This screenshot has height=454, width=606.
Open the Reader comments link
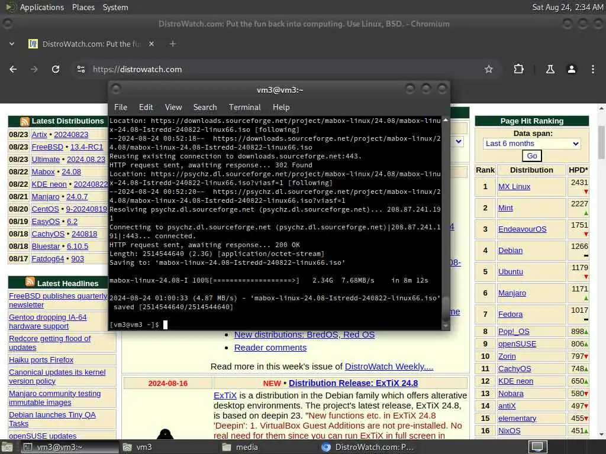(x=270, y=348)
